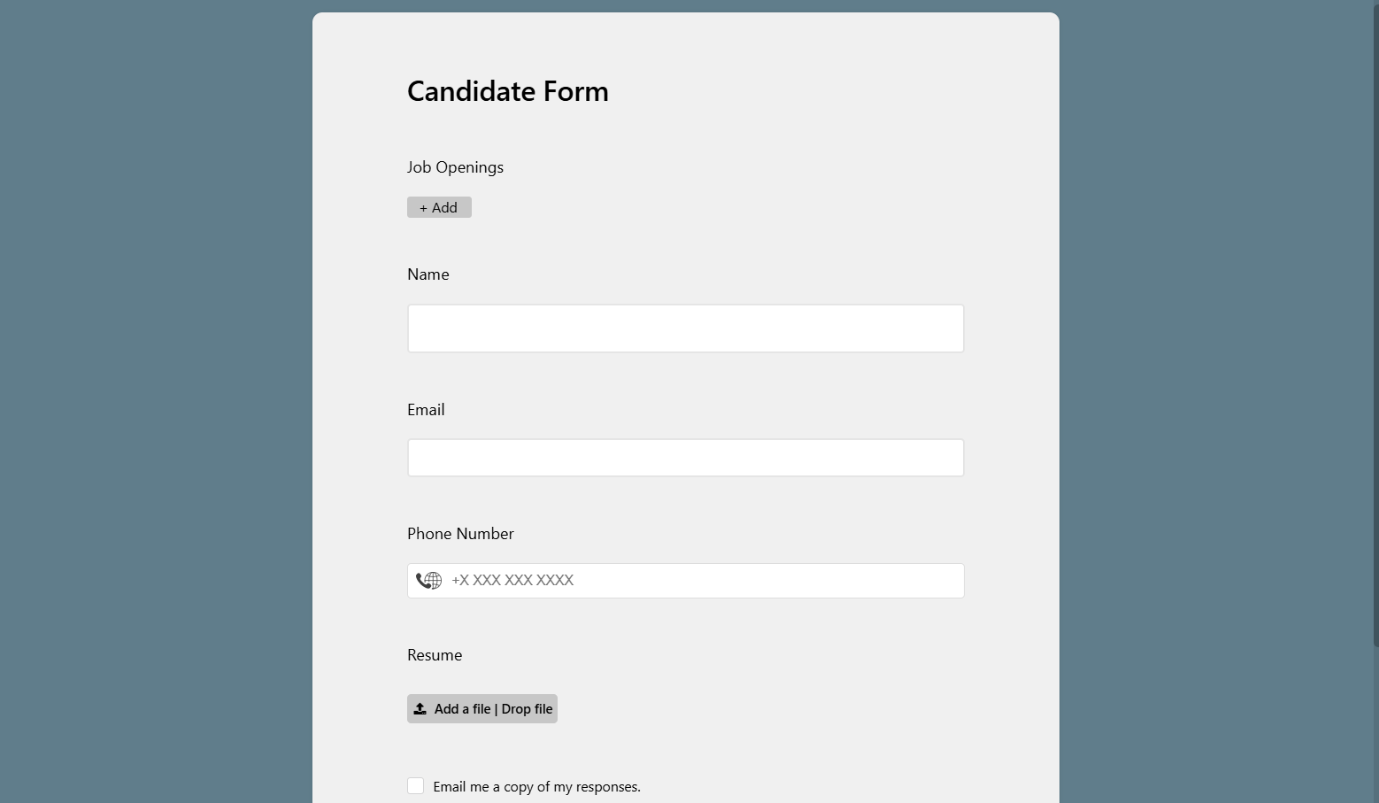
Task: Click the "Job Openings" label
Action: click(x=455, y=167)
